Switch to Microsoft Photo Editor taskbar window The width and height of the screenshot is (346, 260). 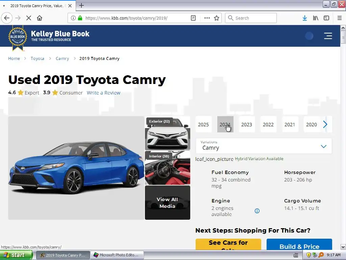(x=117, y=255)
